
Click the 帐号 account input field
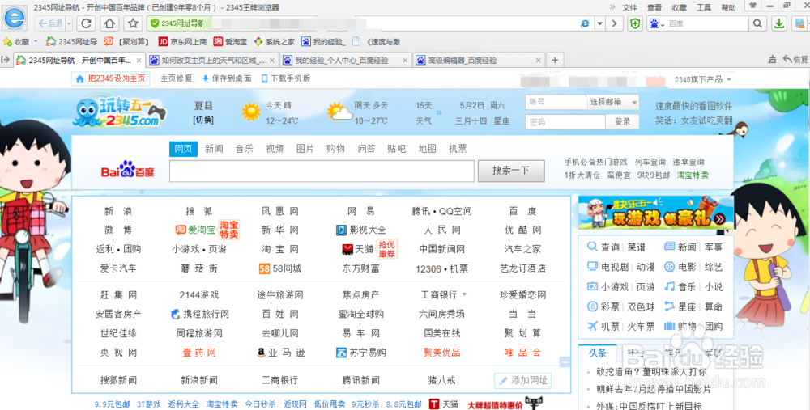556,102
